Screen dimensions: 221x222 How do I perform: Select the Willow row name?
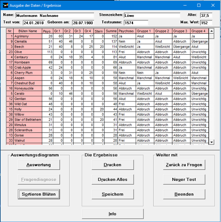pyautogui.click(x=28, y=114)
